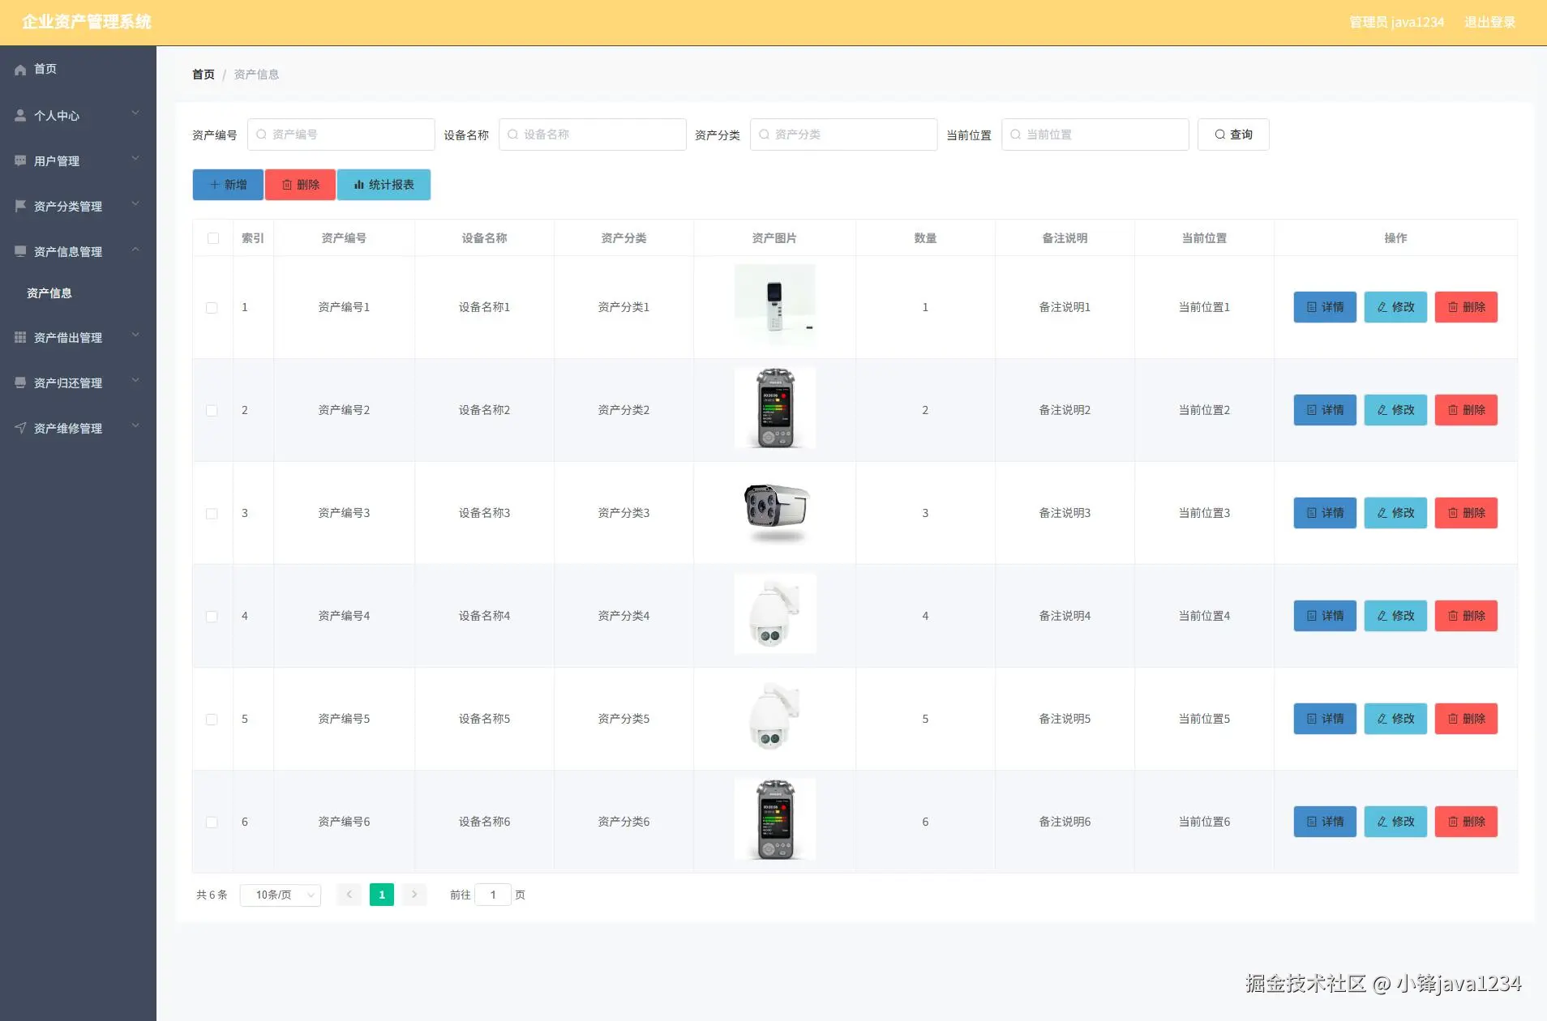Viewport: 1547px width, 1021px height.
Task: Click the plus icon on 新增 button
Action: pos(215,185)
